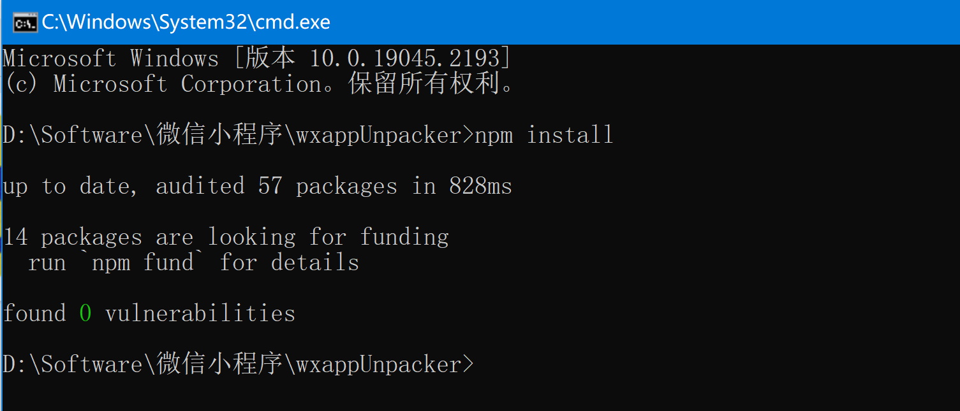Click the "微信小程序" folder name in first prompt
The height and width of the screenshot is (411, 960).
(219, 135)
